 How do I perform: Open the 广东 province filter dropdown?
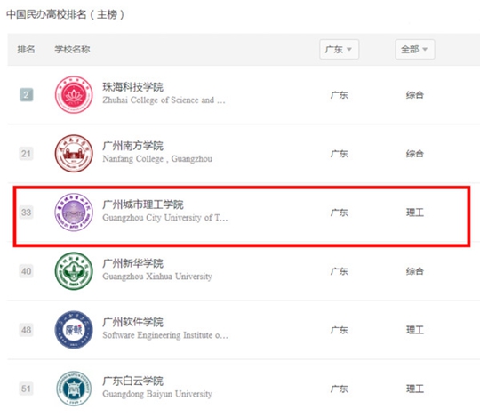[x=340, y=49]
